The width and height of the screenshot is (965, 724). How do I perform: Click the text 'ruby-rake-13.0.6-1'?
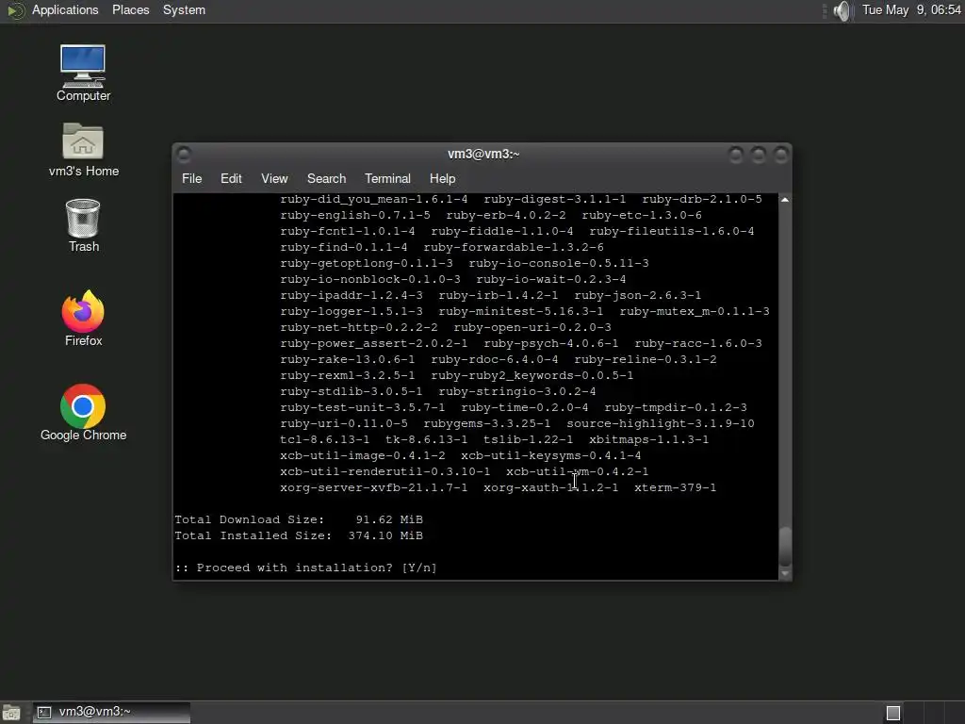pyautogui.click(x=347, y=359)
